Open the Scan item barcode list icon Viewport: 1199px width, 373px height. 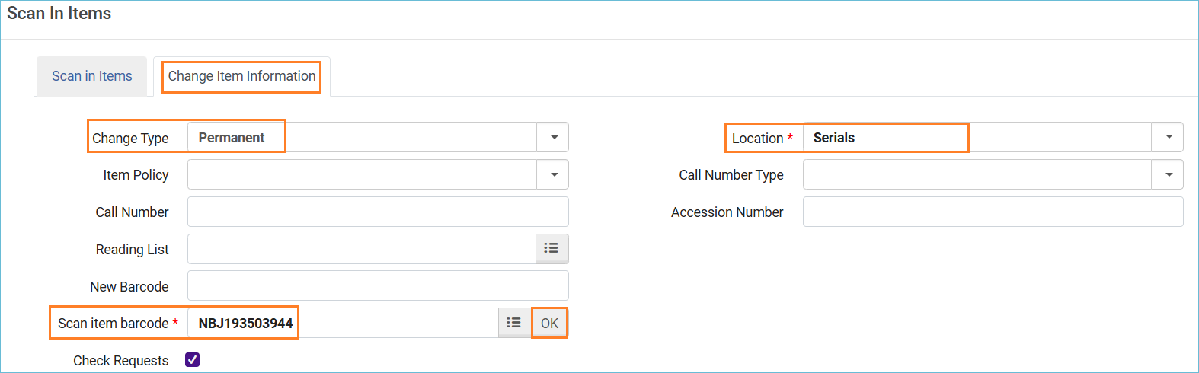click(514, 324)
